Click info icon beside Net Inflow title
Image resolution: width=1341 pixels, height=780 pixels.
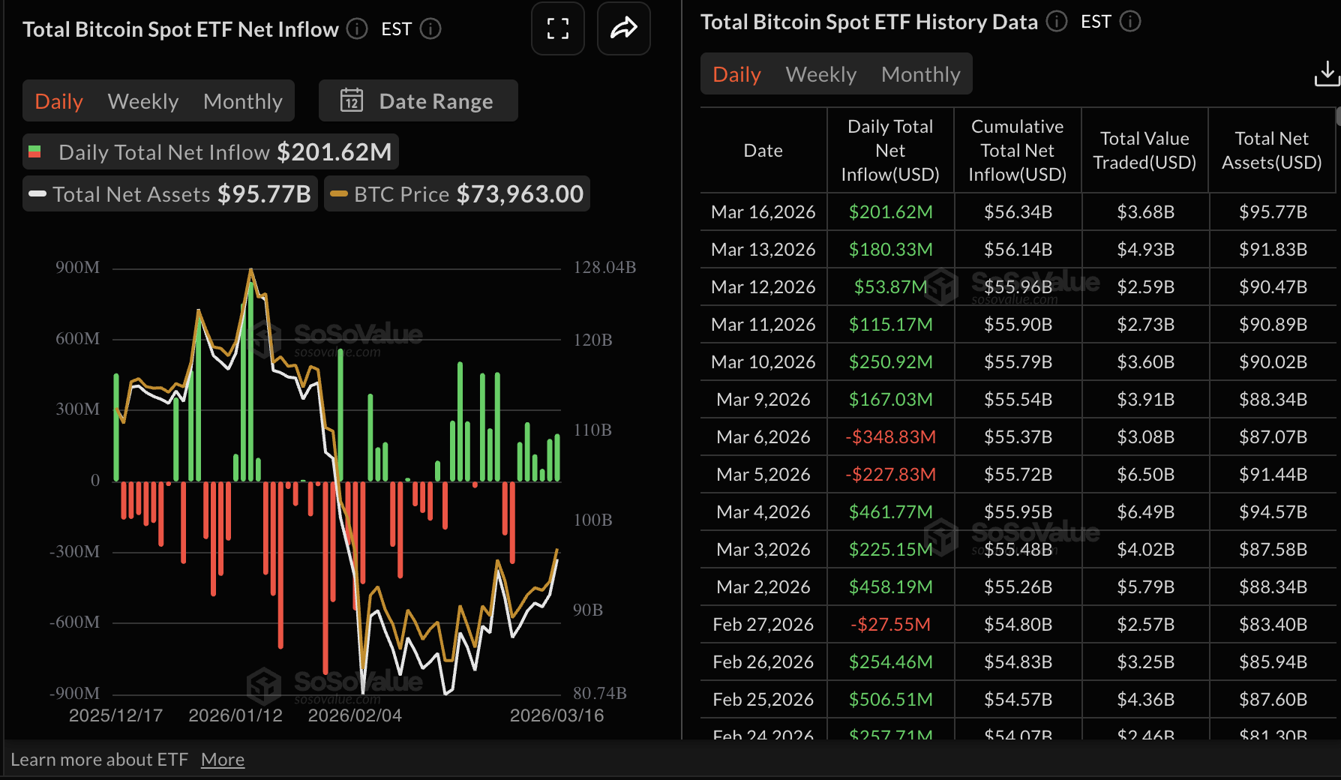357,29
